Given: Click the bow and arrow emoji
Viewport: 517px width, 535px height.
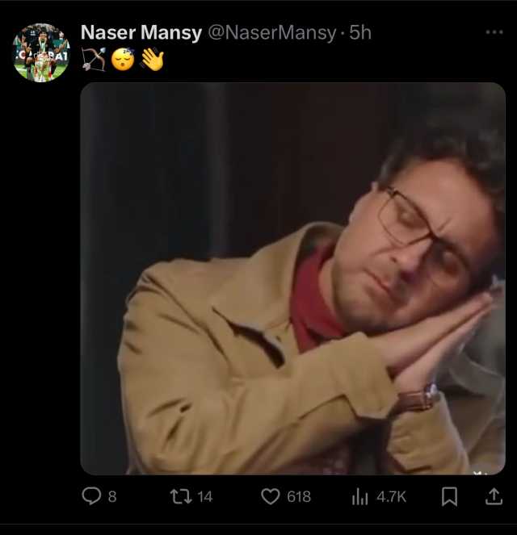Looking at the screenshot, I should (94, 60).
